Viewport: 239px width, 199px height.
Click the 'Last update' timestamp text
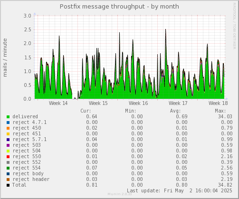tap(180, 190)
